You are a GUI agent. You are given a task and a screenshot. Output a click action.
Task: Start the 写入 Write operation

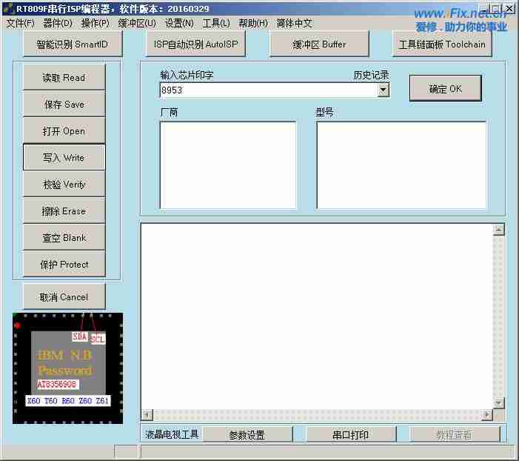click(64, 157)
